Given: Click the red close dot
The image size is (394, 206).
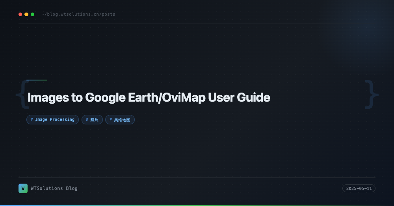Looking at the screenshot, I should 20,14.
